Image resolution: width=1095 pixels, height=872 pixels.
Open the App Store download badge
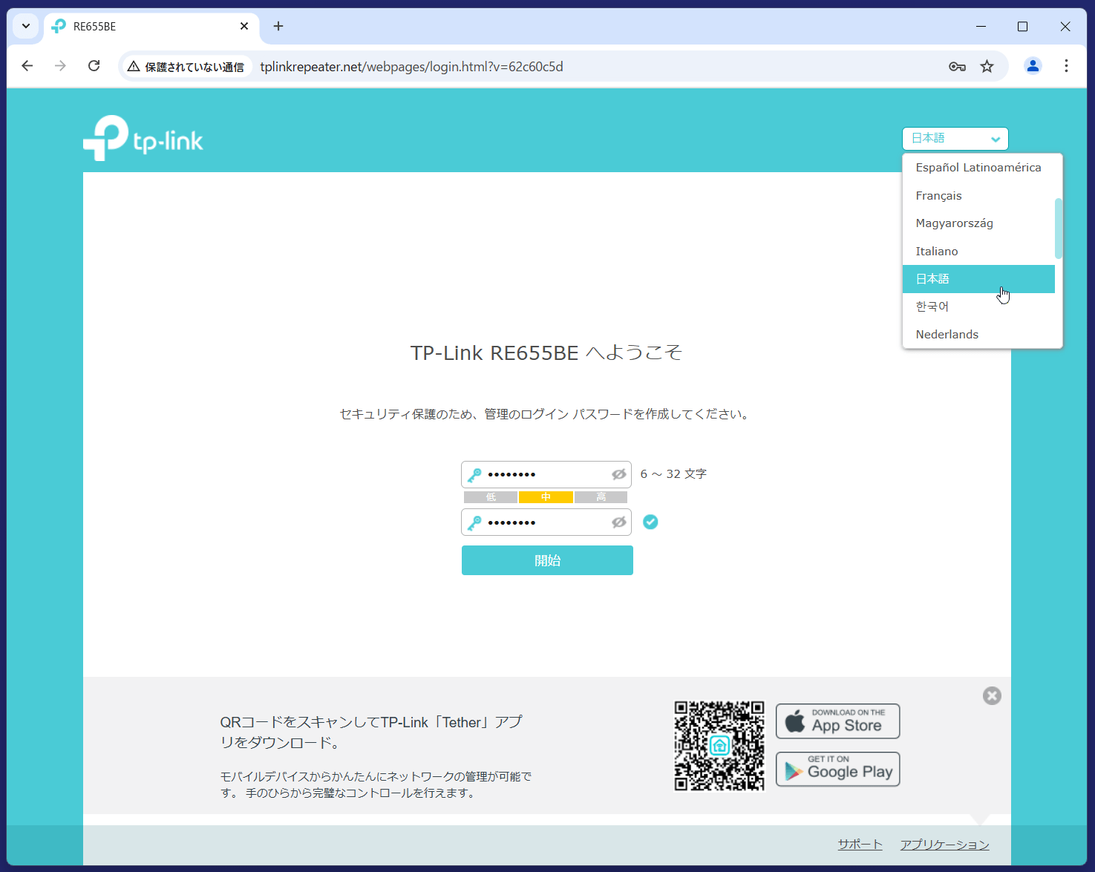point(837,721)
